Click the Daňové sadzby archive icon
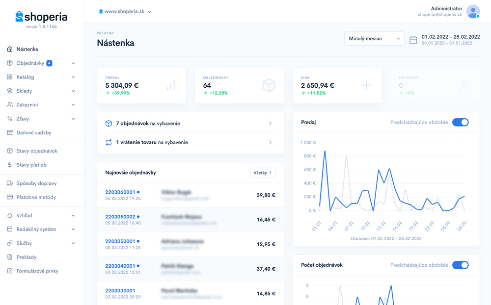 [x=10, y=132]
